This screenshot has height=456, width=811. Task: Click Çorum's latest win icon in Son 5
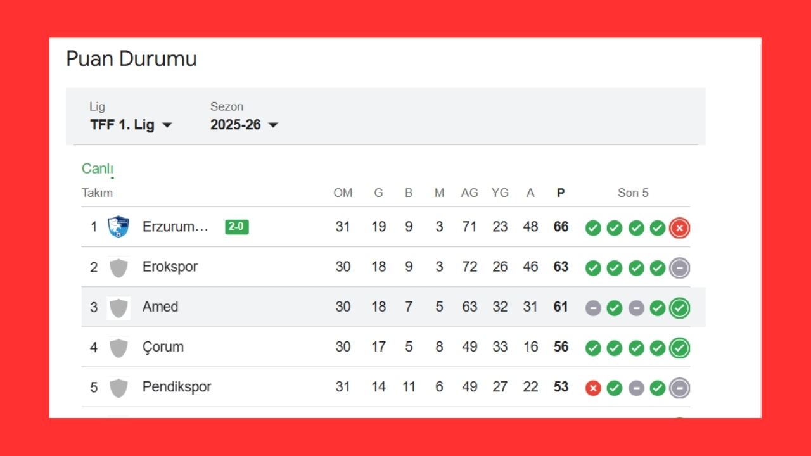pyautogui.click(x=679, y=348)
